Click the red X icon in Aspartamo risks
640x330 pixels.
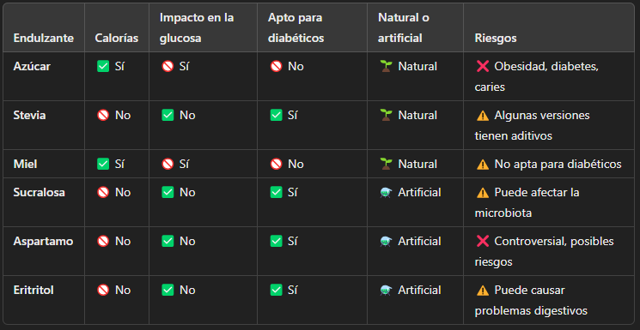click(x=483, y=241)
